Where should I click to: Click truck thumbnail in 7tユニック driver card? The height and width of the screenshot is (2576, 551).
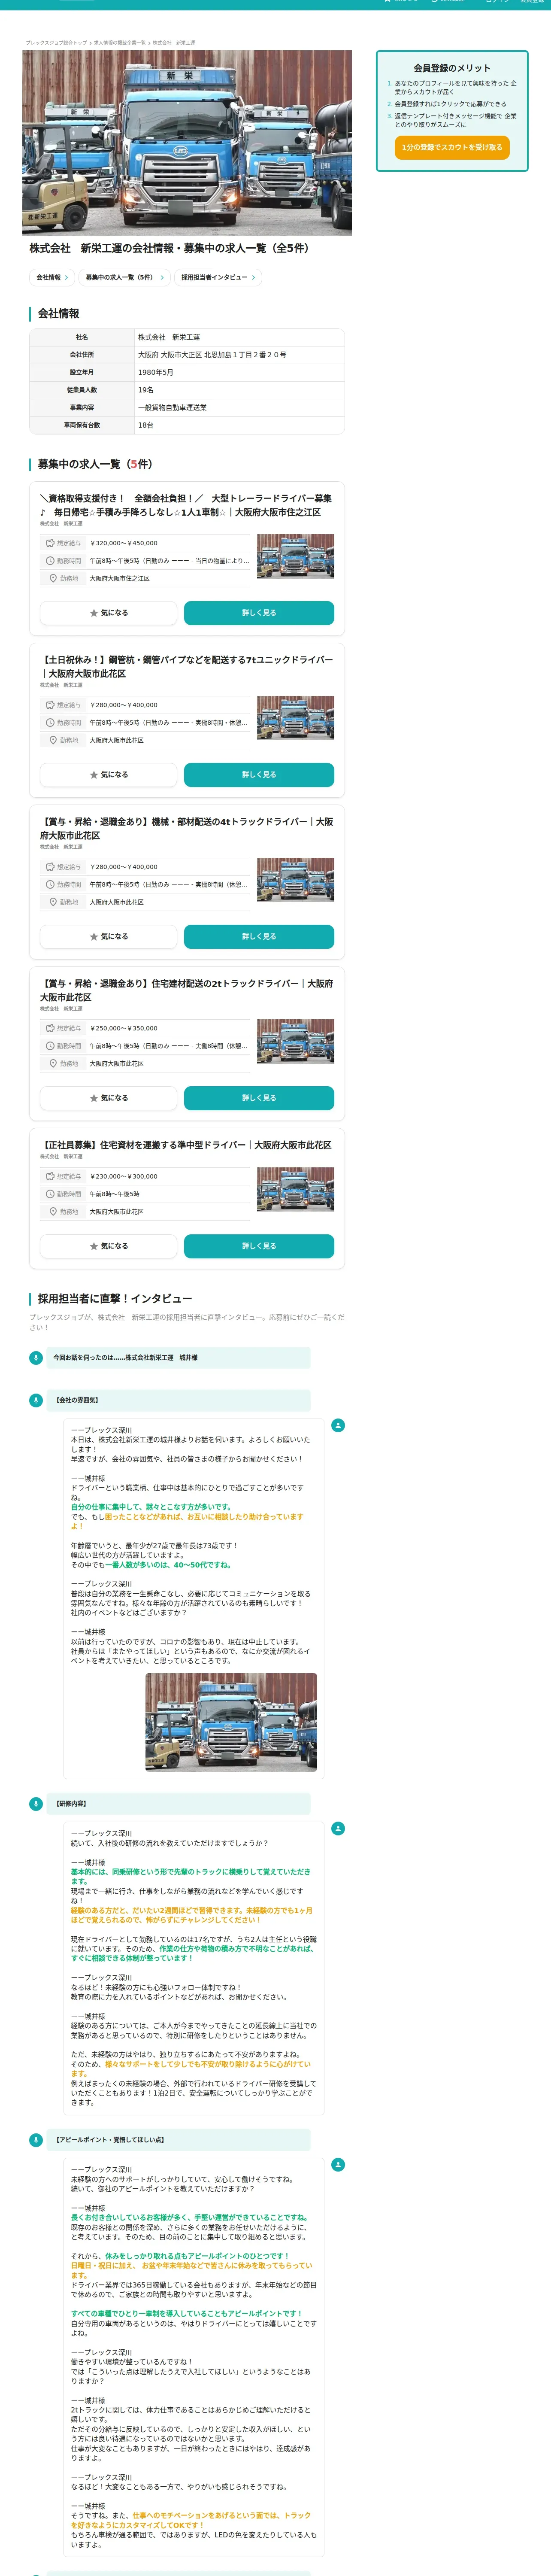coord(295,718)
